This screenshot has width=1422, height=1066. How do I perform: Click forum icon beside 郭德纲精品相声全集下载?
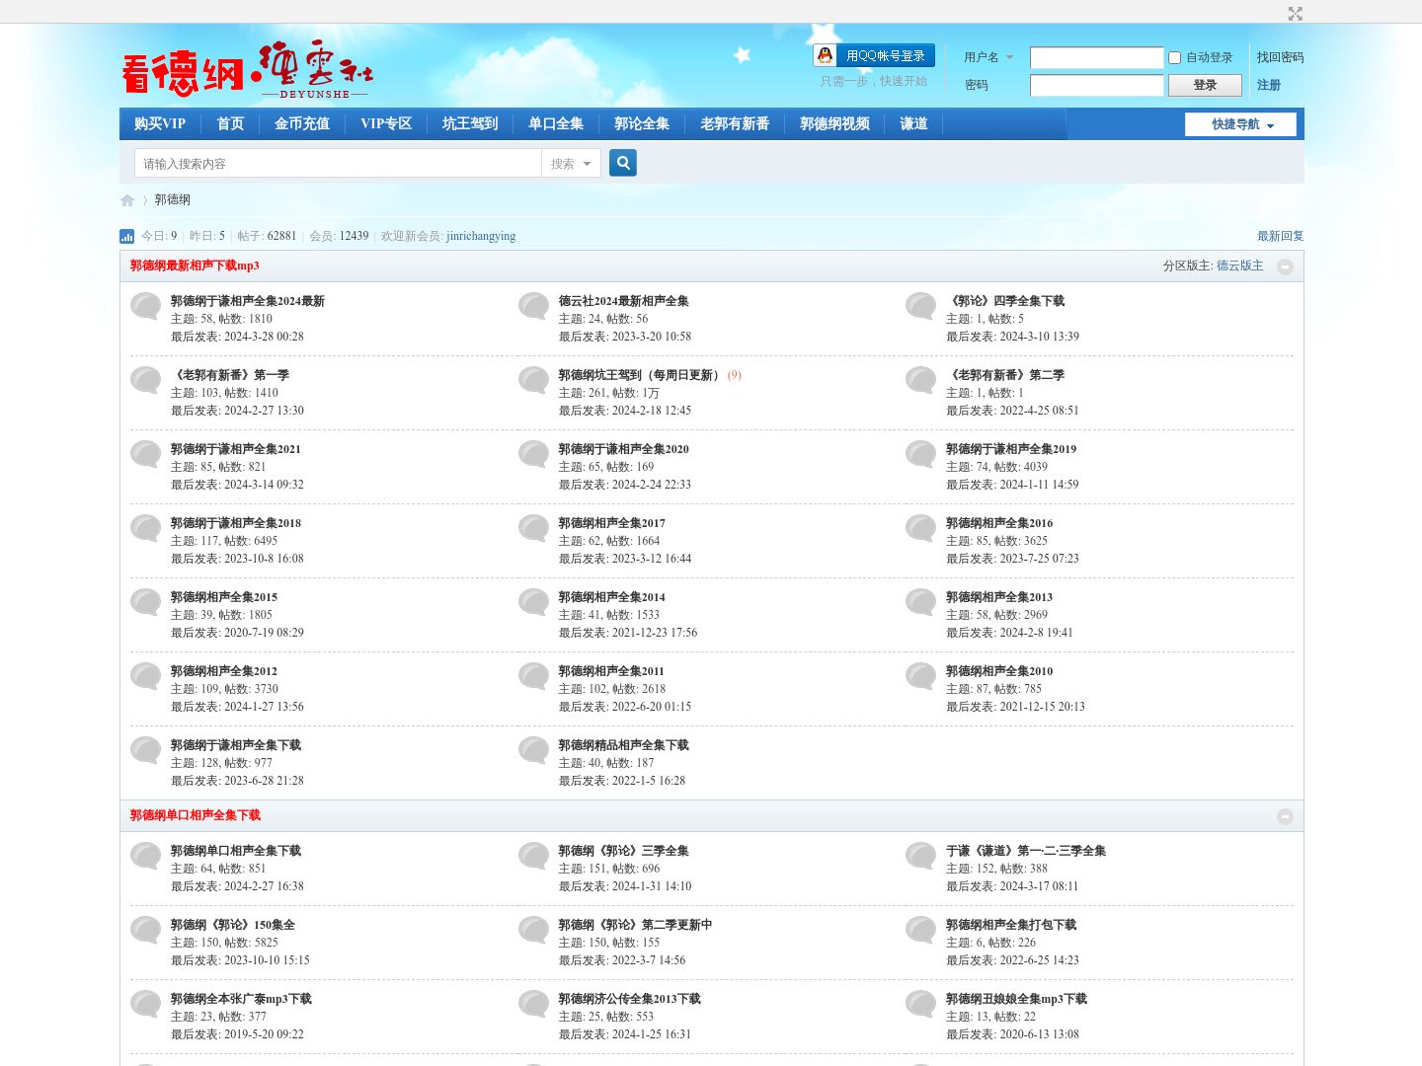coord(534,750)
